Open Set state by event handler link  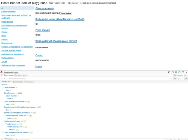[x=11, y=51]
